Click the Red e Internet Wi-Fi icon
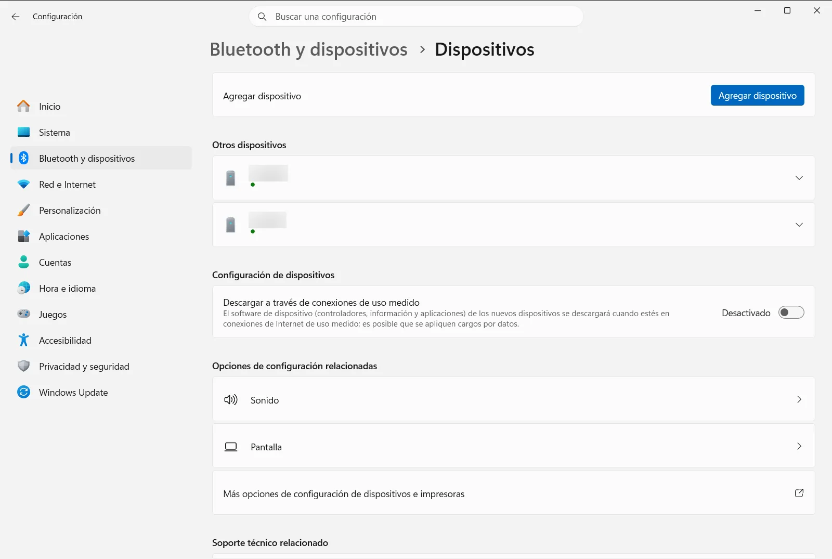Screen dimensions: 832x559 click(23, 184)
